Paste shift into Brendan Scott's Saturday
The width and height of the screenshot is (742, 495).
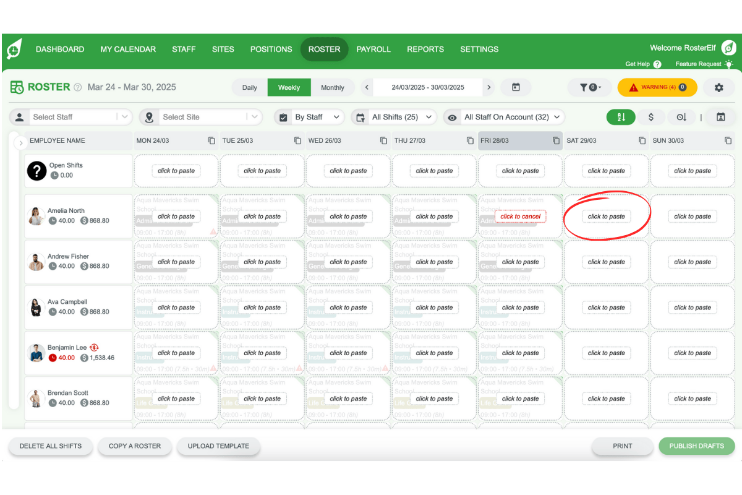607,398
